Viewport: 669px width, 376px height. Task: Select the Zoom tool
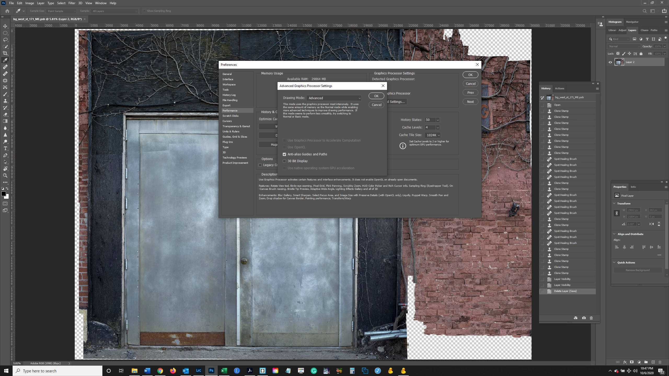(5, 175)
